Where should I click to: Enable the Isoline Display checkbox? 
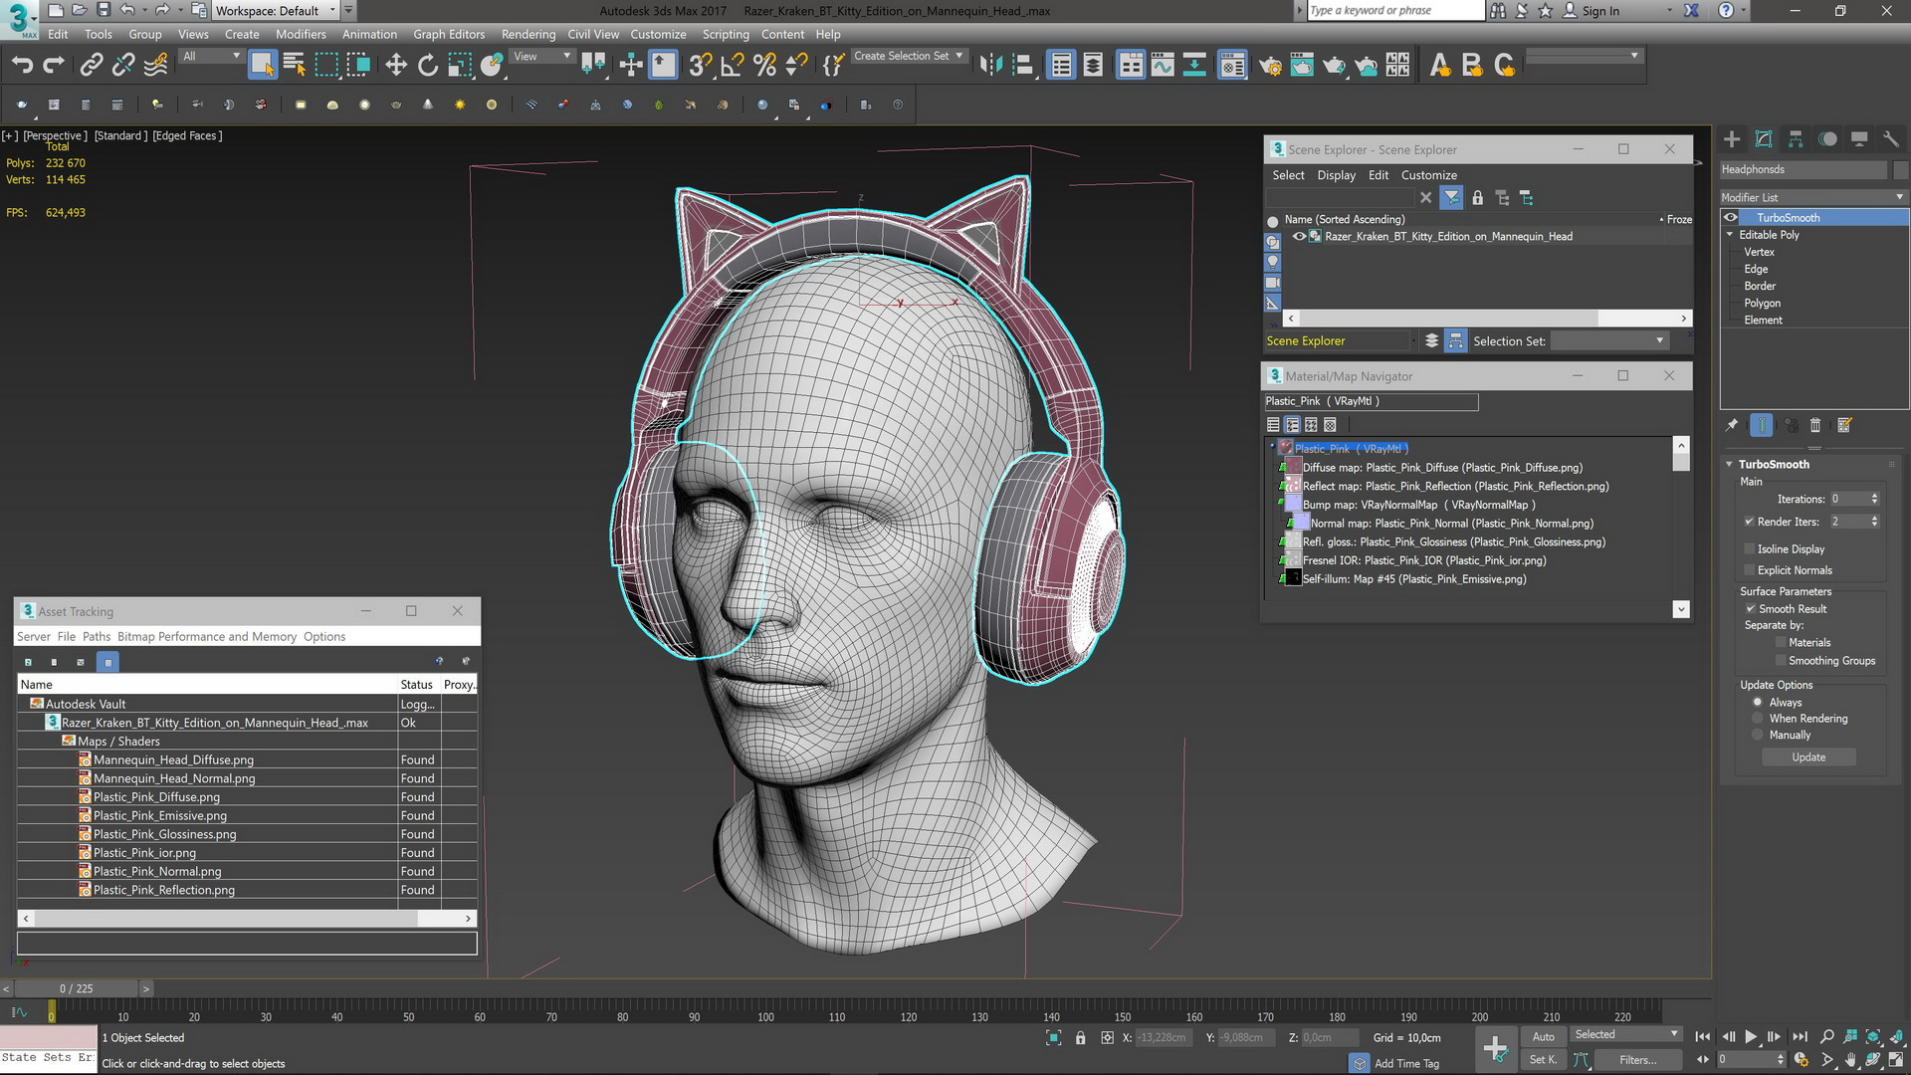point(1749,548)
